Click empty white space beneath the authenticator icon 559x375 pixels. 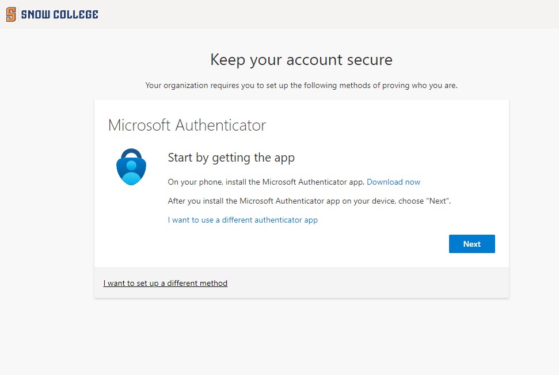131,230
